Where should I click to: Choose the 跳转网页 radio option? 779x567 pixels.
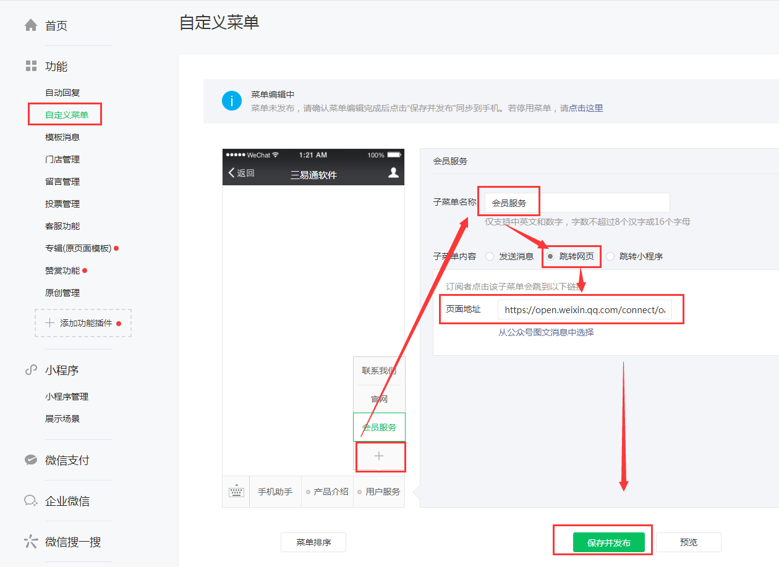pos(550,256)
